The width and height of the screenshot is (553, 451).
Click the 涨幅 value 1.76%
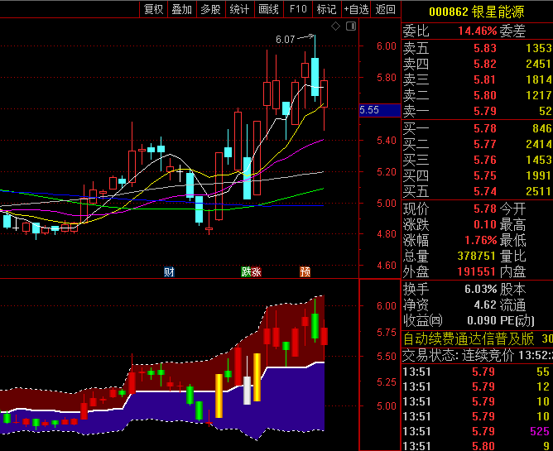[481, 241]
